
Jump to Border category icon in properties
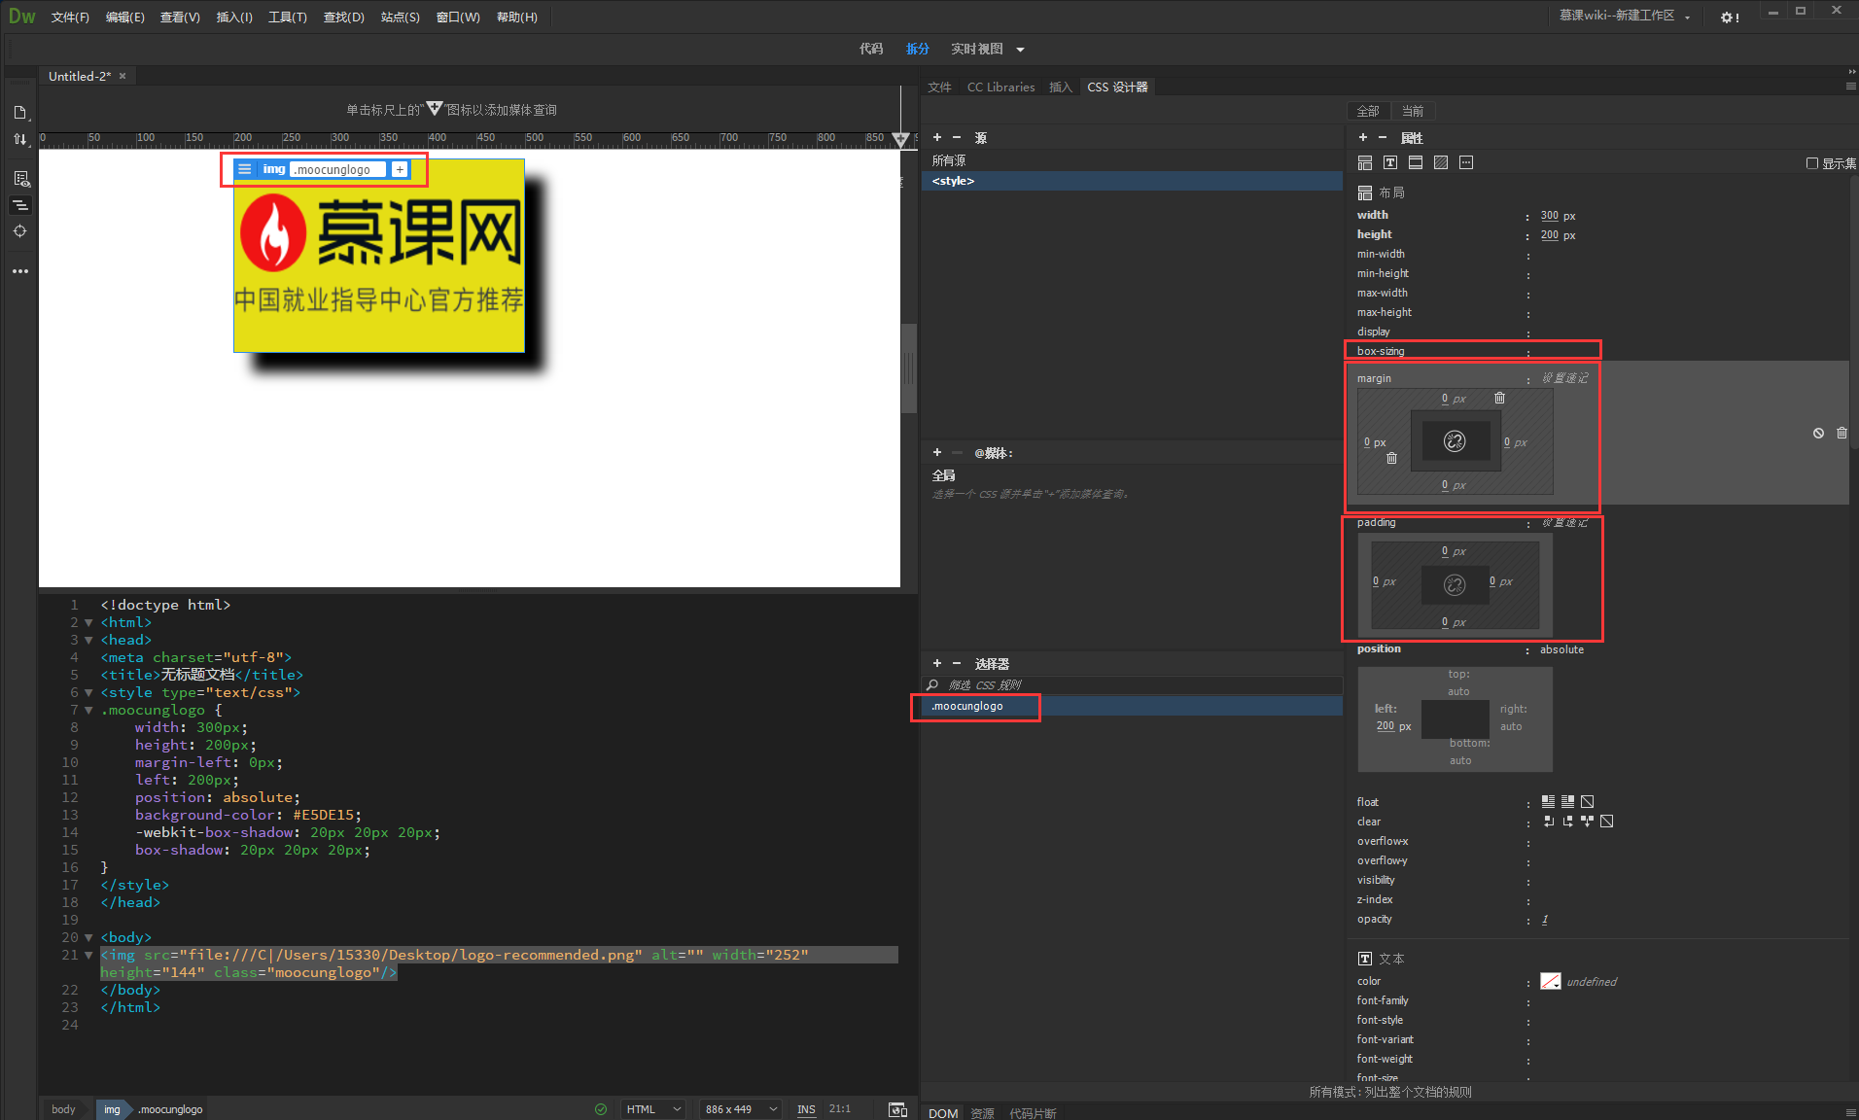[x=1416, y=162]
